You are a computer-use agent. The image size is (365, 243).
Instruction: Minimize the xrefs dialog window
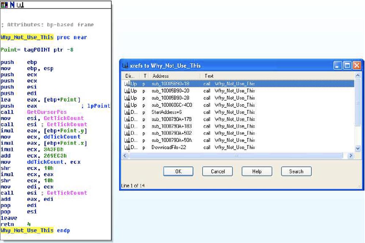coord(338,65)
